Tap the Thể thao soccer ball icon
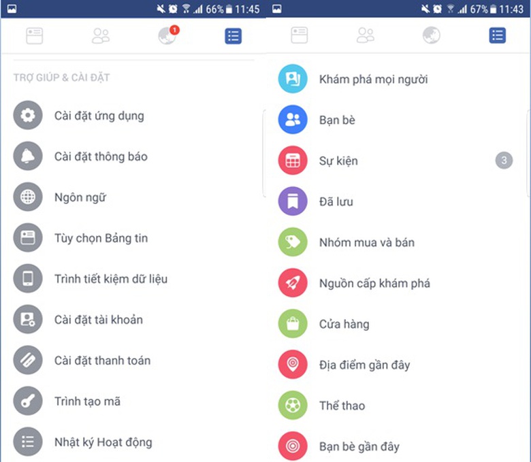The width and height of the screenshot is (531, 462). (293, 406)
